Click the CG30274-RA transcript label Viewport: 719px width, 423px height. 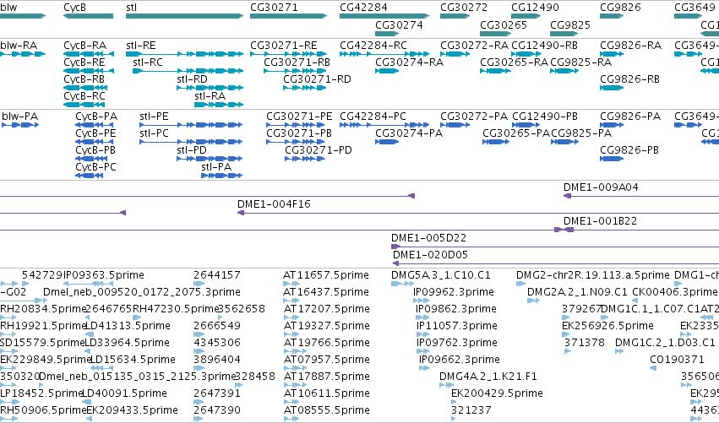pos(410,62)
